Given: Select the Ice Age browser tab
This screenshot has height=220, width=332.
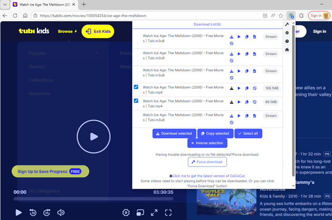Looking at the screenshot, I should (x=44, y=5).
